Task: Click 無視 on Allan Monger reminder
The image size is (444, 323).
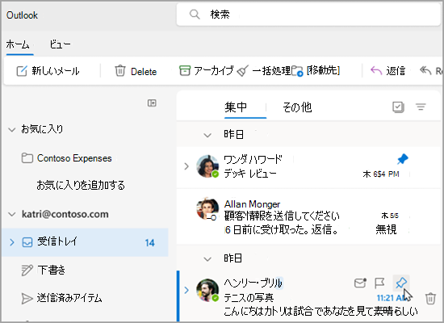Action: (386, 229)
